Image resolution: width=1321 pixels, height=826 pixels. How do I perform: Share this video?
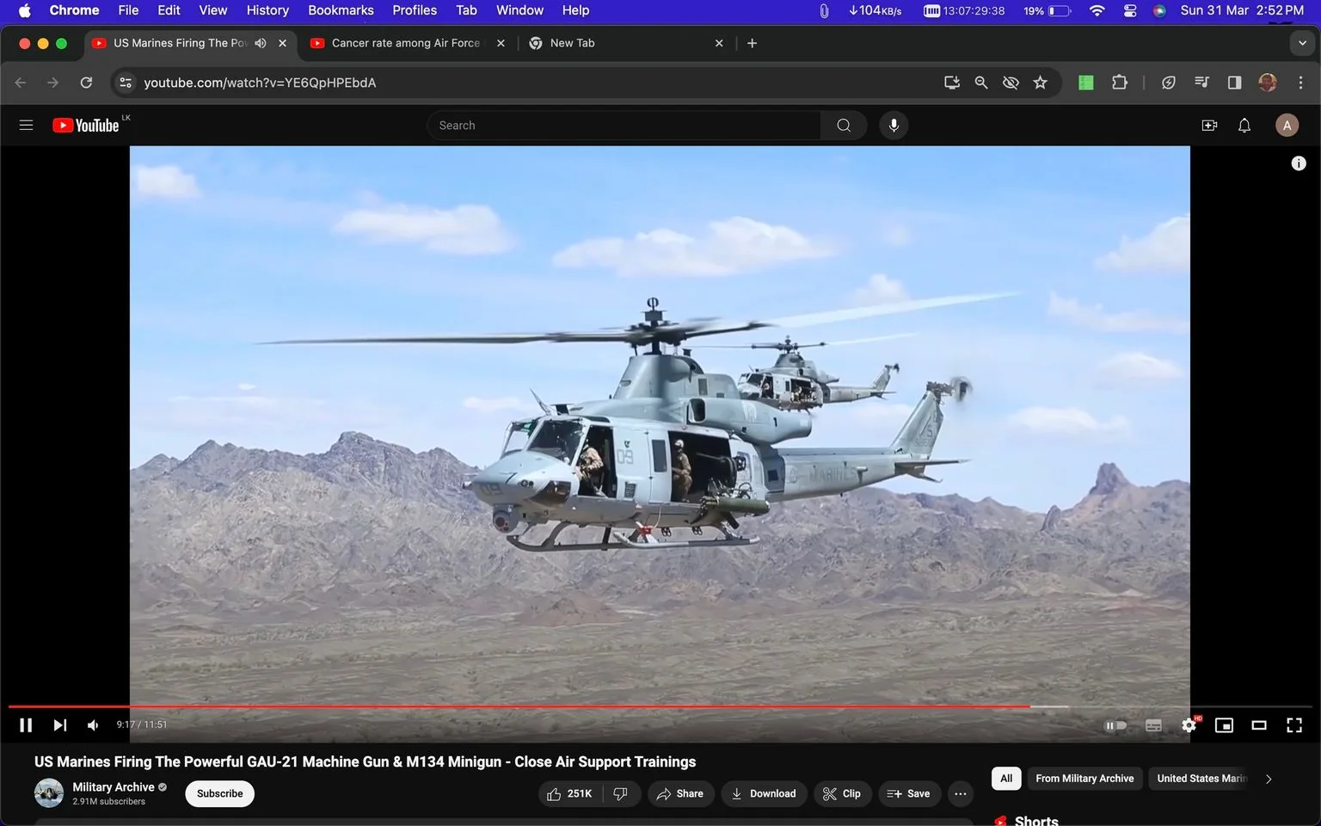click(x=680, y=793)
